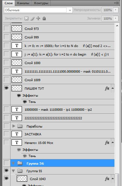Click folder icon of Параболы group

pyautogui.click(x=20, y=126)
